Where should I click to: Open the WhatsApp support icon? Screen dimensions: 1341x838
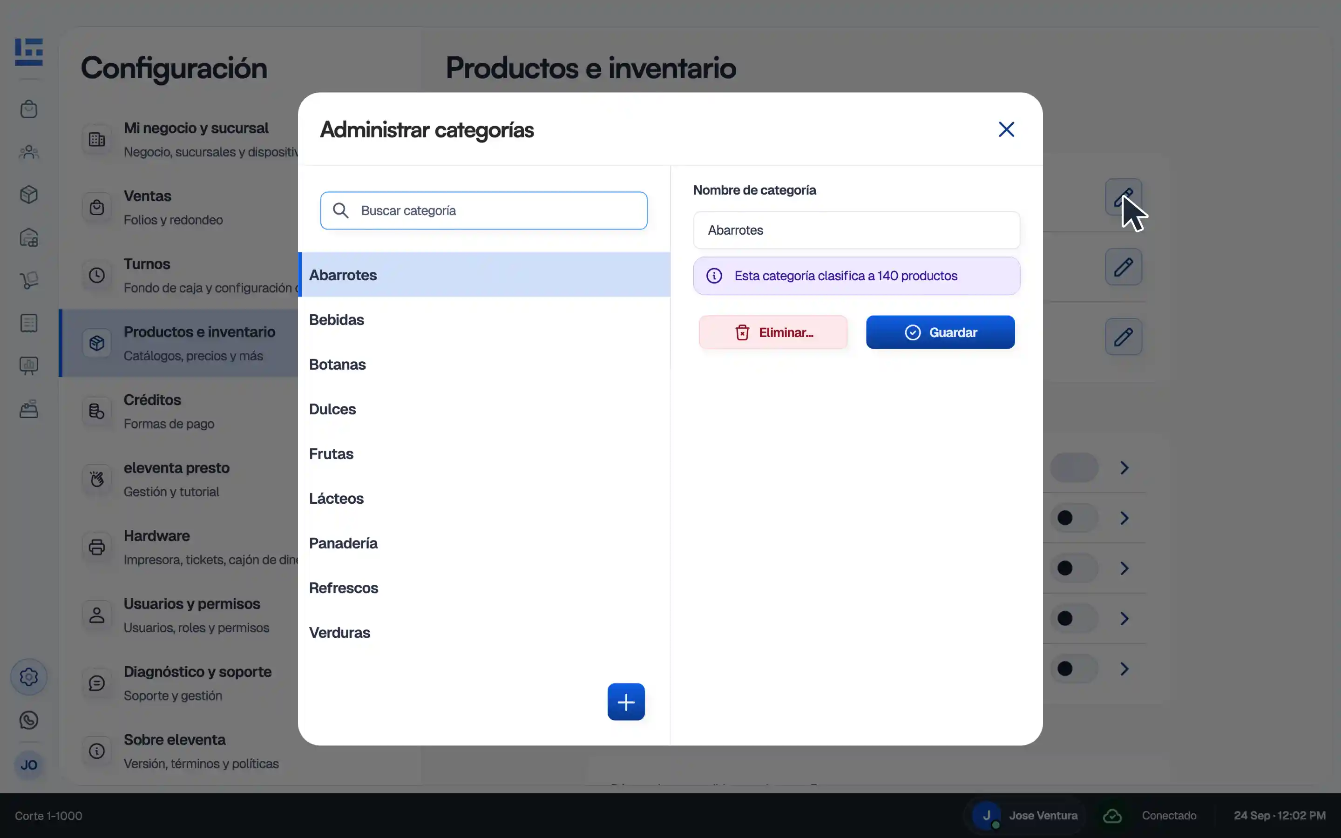[29, 720]
